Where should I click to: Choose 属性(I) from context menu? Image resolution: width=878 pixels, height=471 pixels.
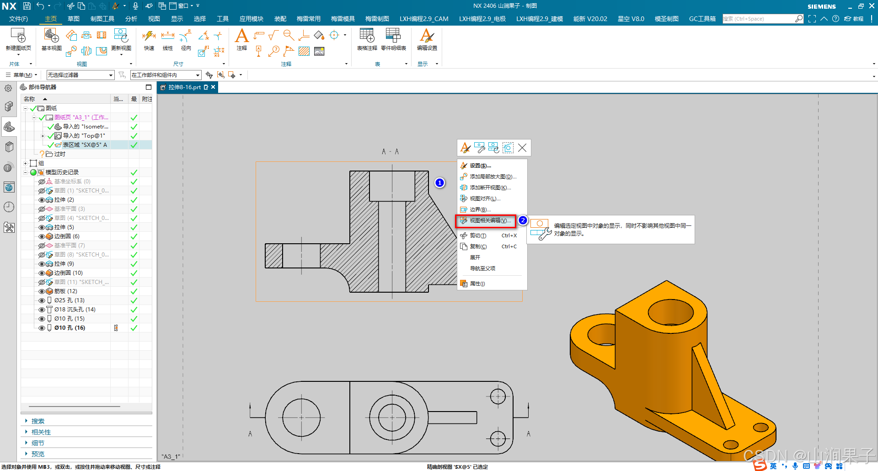(477, 284)
